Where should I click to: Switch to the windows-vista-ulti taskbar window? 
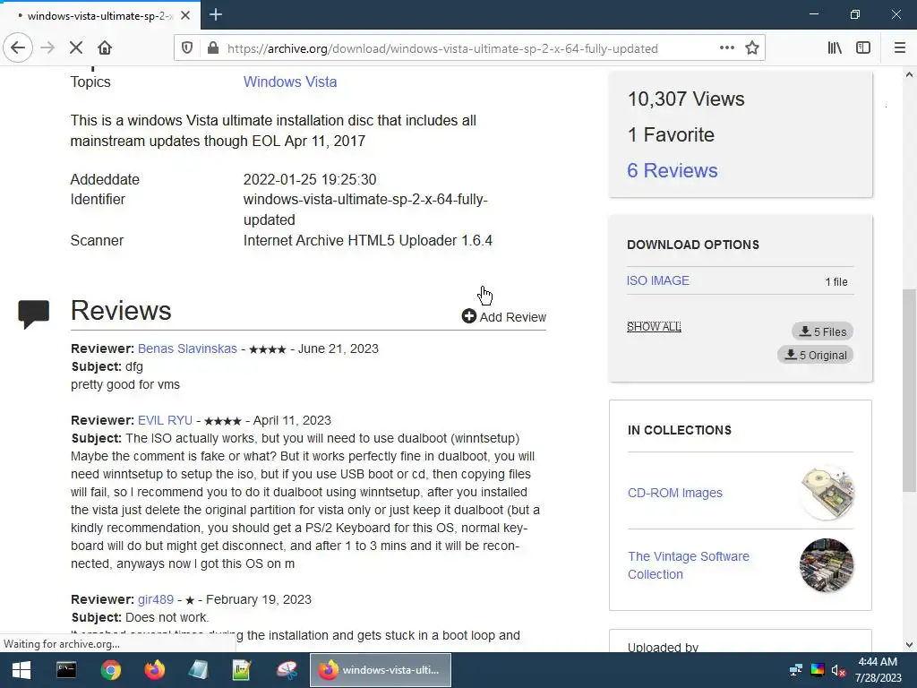point(380,670)
